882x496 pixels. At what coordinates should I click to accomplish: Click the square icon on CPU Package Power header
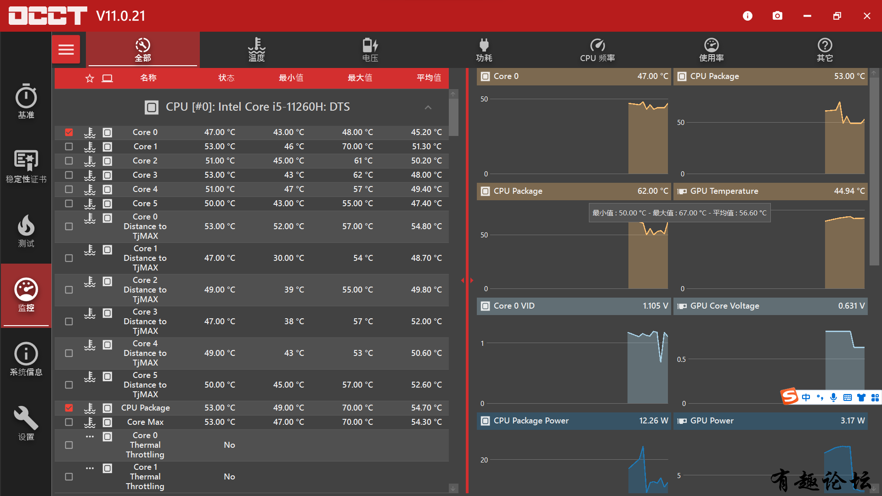485,421
